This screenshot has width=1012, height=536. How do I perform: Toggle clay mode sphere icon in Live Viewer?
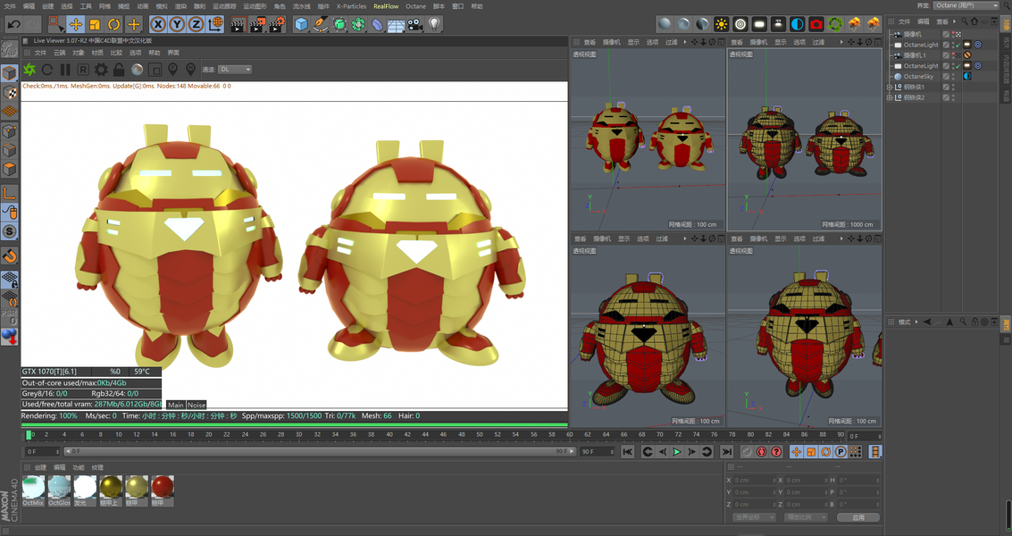click(x=137, y=69)
